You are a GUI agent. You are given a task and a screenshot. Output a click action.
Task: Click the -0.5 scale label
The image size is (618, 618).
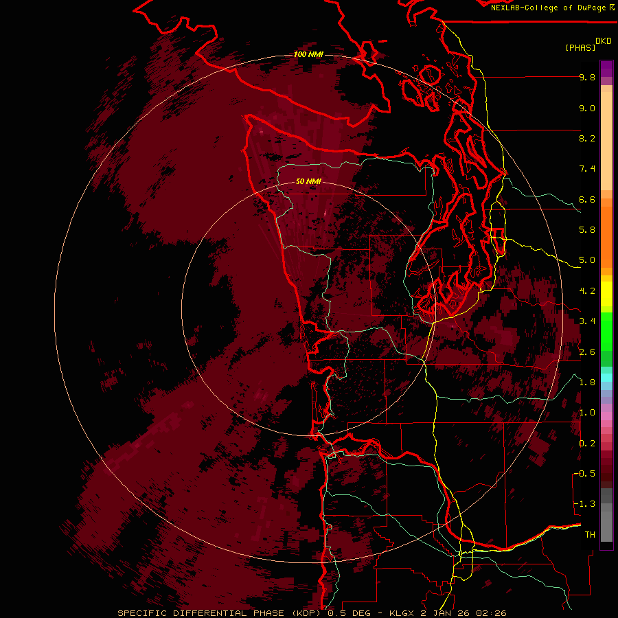[585, 474]
